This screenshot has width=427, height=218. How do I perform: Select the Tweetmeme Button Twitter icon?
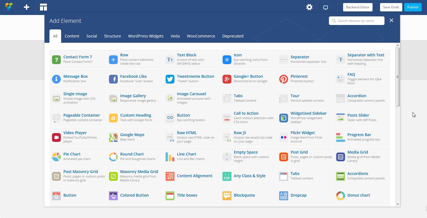pyautogui.click(x=170, y=79)
